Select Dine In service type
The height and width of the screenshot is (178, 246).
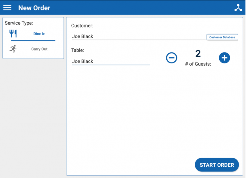pos(39,34)
